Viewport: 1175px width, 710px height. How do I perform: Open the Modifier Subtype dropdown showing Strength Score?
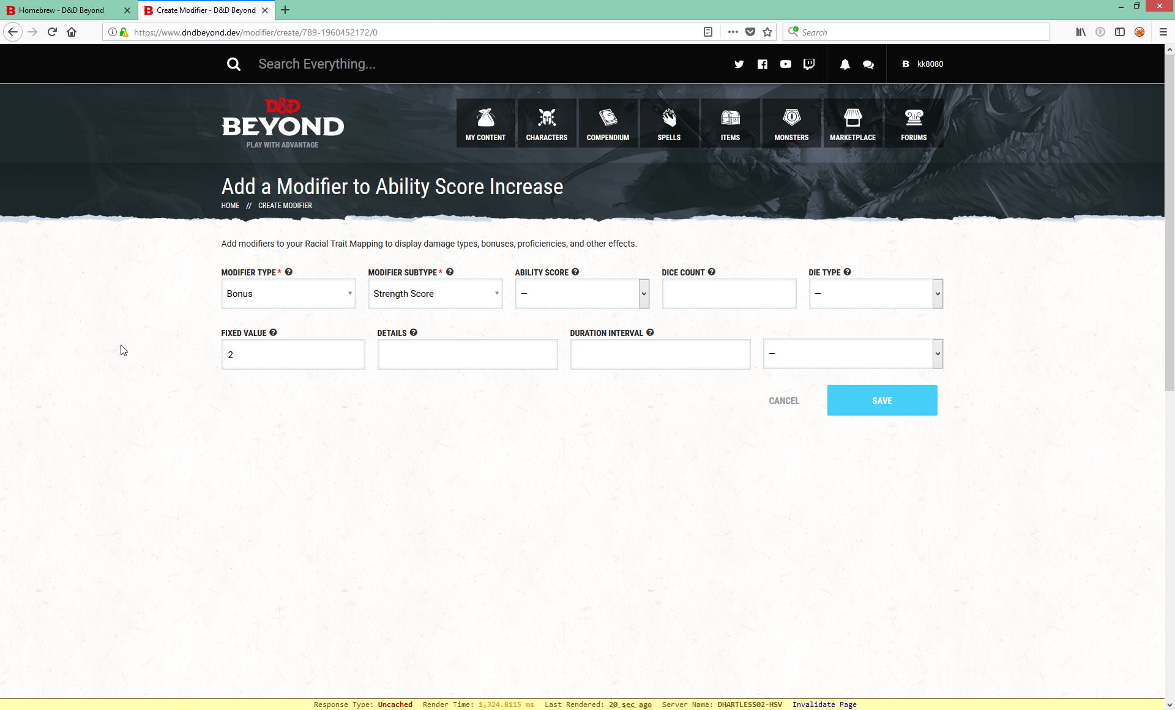click(435, 294)
